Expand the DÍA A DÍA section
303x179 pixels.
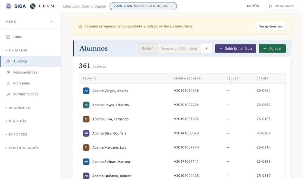[x=16, y=121]
